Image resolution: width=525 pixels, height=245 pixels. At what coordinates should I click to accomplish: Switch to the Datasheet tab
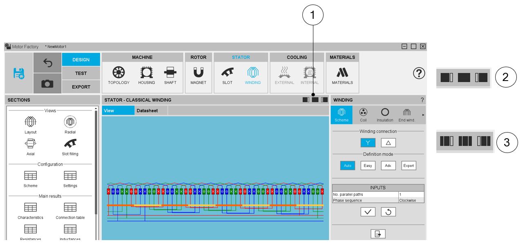pos(147,110)
